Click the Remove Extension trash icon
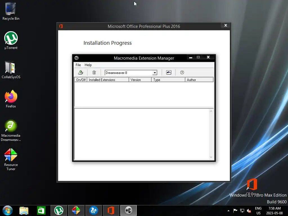The height and width of the screenshot is (216, 288). [94, 73]
